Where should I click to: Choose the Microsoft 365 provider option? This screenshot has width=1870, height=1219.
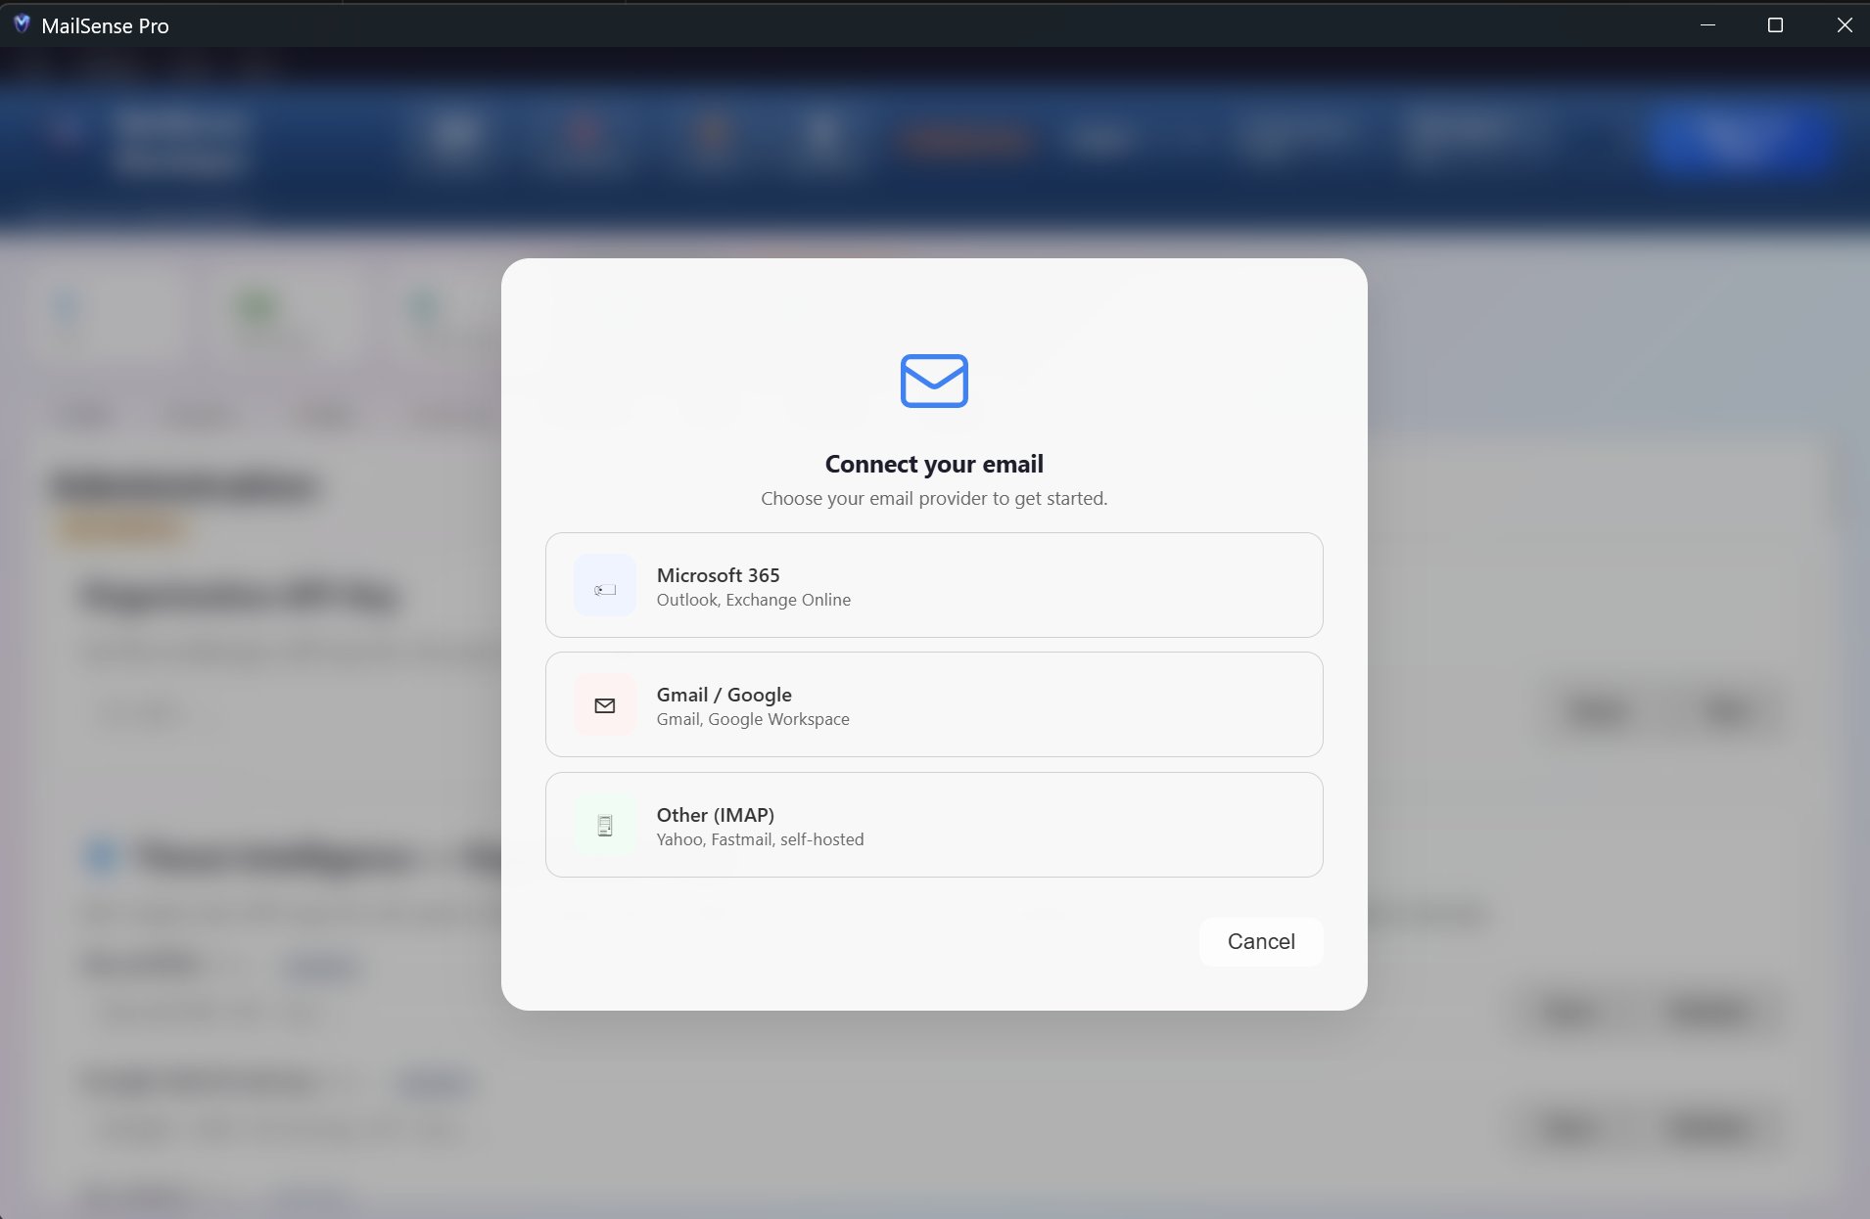pos(934,585)
